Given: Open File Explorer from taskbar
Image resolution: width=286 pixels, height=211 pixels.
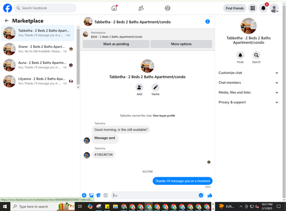Looking at the screenshot, I should click(x=115, y=206).
